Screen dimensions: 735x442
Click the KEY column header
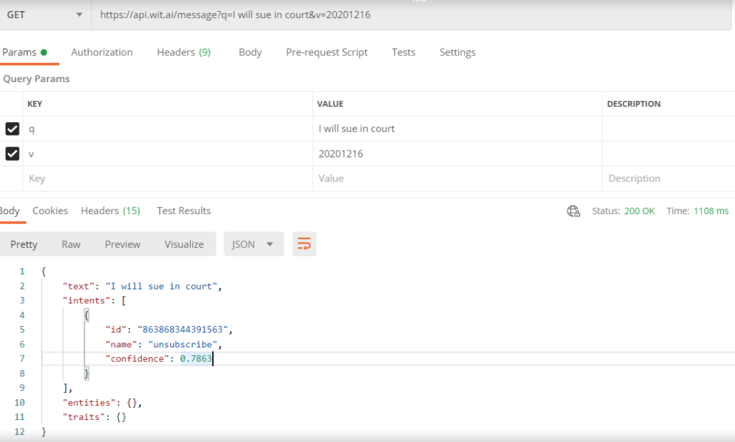pos(35,104)
